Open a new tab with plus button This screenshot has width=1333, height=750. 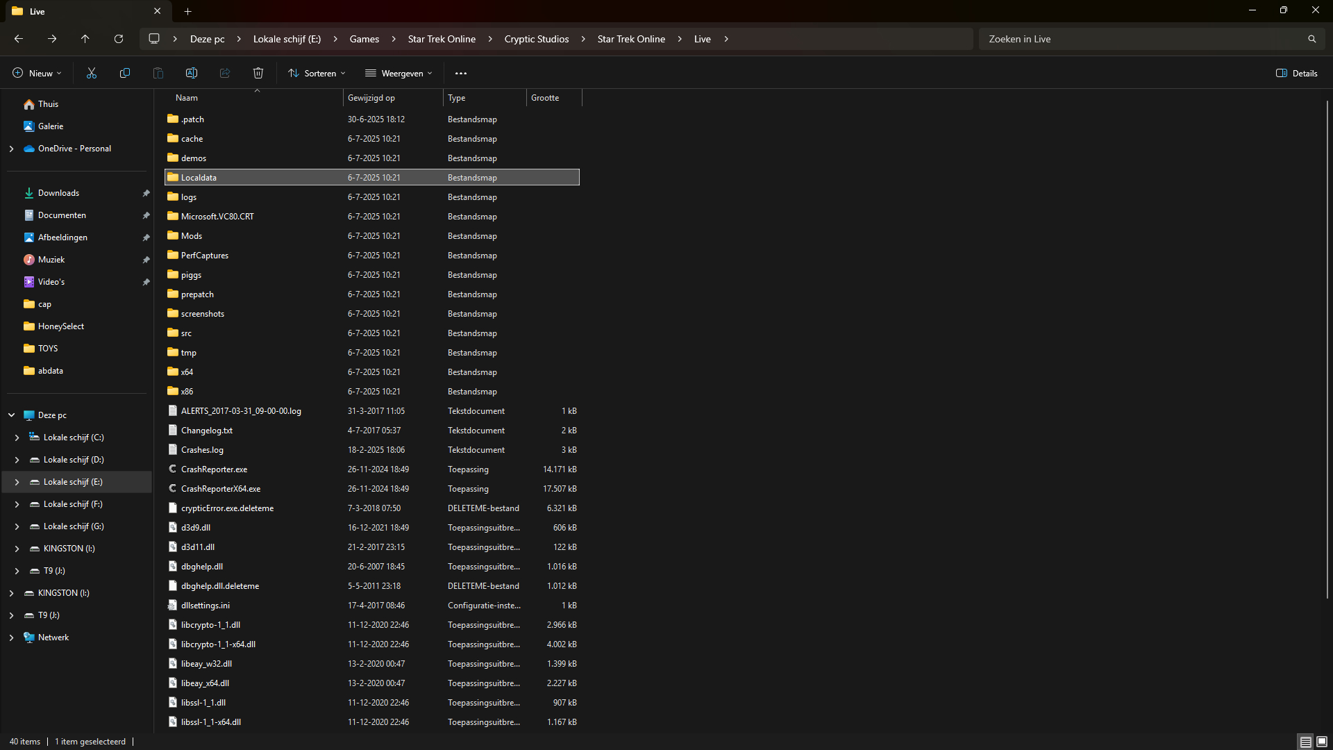pos(187,11)
